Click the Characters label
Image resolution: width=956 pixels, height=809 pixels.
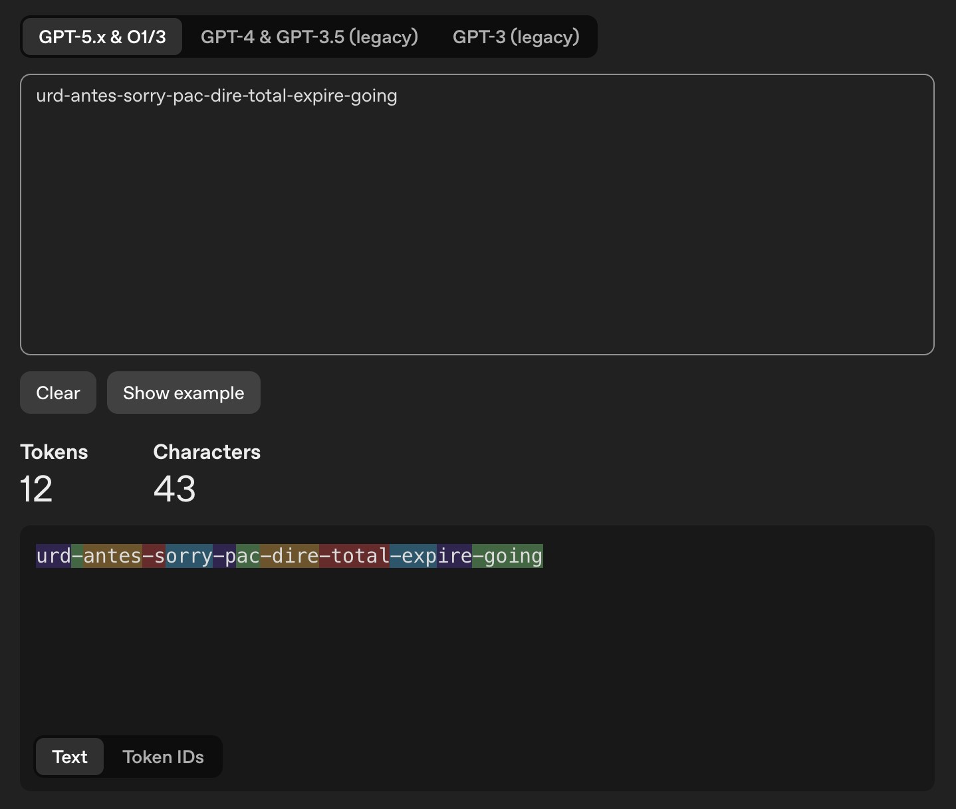click(x=207, y=452)
